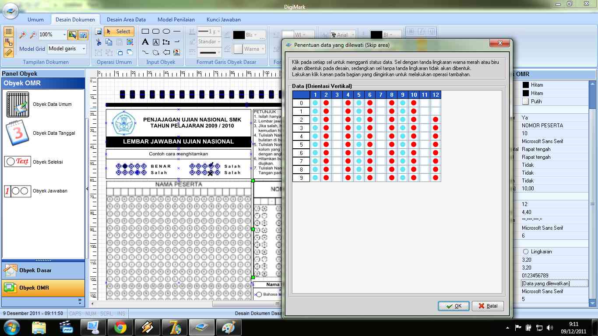Image resolution: width=598 pixels, height=336 pixels.
Task: Switch to Model Penilaian tab
Action: click(176, 20)
